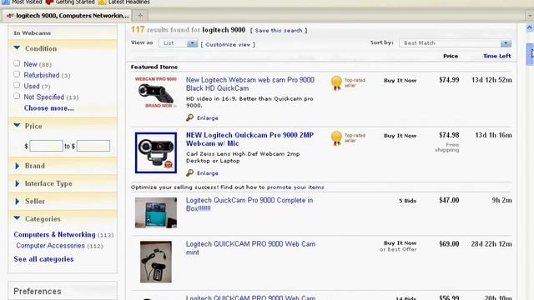Open the Sort by Best Match dropdown
The height and width of the screenshot is (300, 534).
point(455,43)
